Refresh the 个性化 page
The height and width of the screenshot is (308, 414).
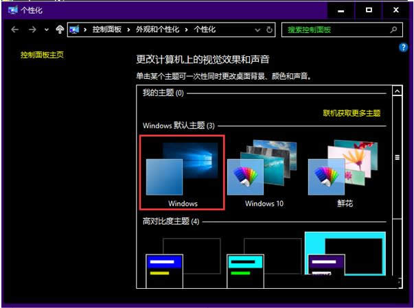pyautogui.click(x=269, y=29)
